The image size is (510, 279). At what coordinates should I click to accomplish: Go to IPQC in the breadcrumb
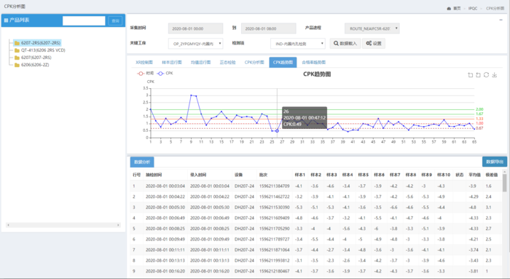[x=473, y=9]
